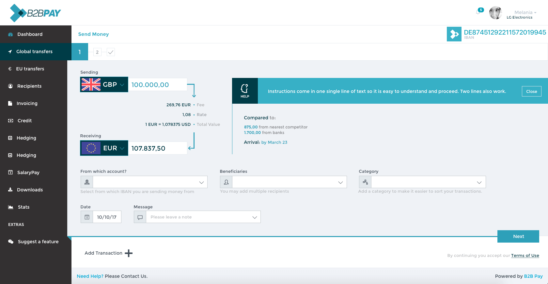Open Global transfers in sidebar
548x284 pixels.
pos(34,52)
